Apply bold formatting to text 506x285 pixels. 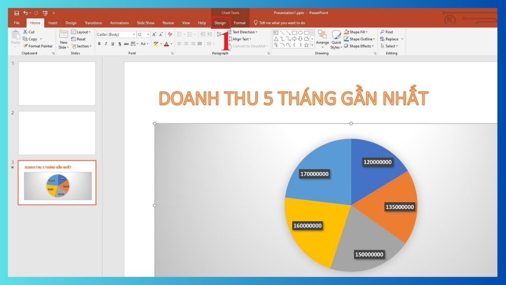pos(99,43)
